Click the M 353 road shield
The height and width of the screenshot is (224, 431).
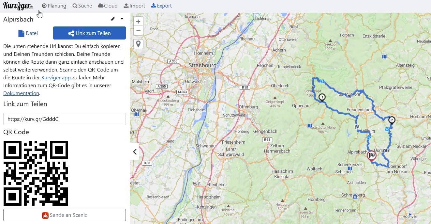coord(183,92)
